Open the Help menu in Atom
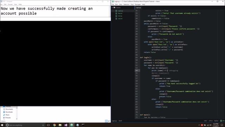 [x=143, y=5]
